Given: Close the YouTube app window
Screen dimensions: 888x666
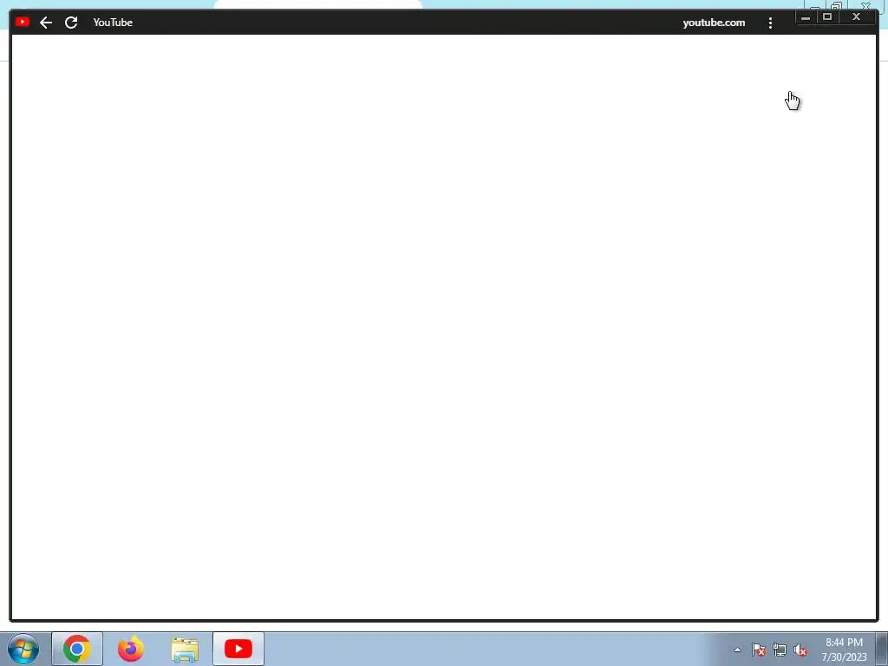Looking at the screenshot, I should [x=856, y=17].
